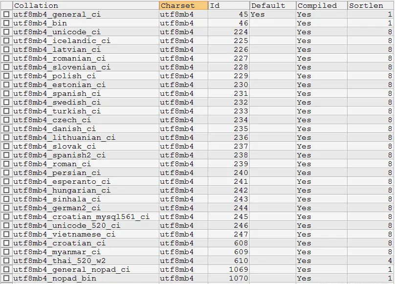This screenshot has height=284, width=395.
Task: Select the utf8mb4_roman_ci cell
Action: click(x=86, y=164)
